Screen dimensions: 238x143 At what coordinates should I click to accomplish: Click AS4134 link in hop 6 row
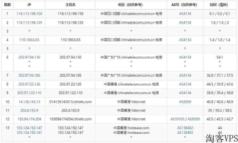coord(185,57)
